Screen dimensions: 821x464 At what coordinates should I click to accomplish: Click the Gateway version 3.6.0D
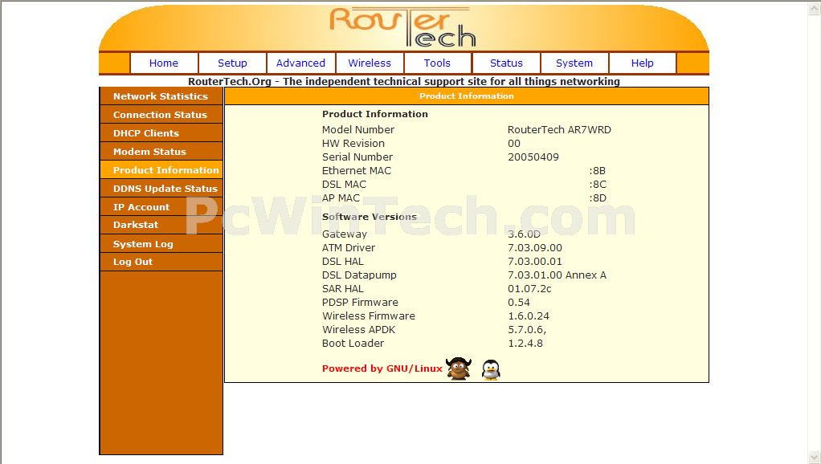(524, 234)
